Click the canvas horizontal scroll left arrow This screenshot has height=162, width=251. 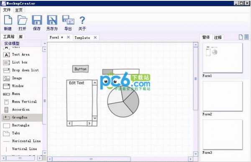[50, 159]
